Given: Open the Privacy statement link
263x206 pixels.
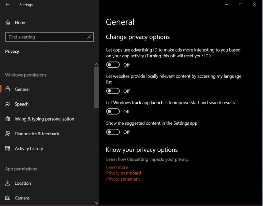Looking at the screenshot, I should click(x=123, y=179).
